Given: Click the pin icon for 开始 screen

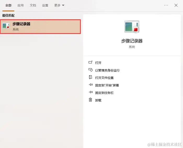Looking at the screenshot, I should click(91, 85).
